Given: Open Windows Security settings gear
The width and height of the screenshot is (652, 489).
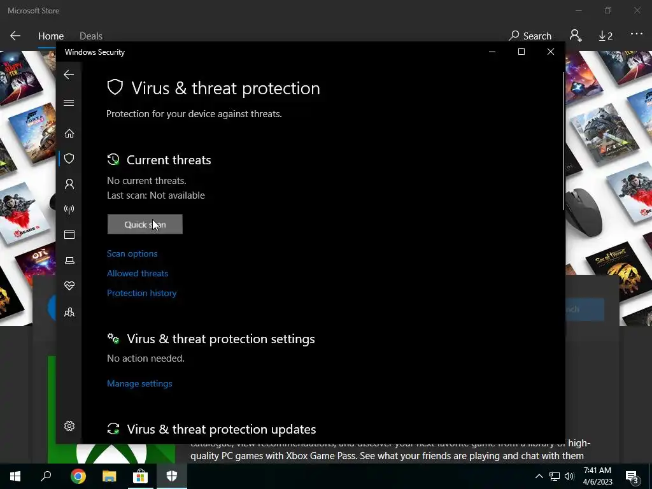Looking at the screenshot, I should coord(69,426).
